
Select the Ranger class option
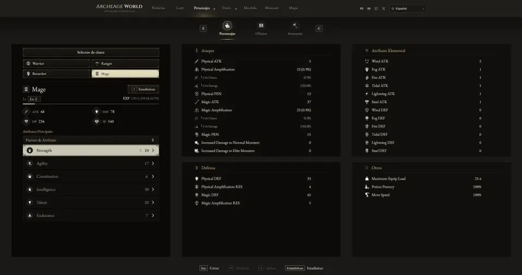tap(125, 63)
